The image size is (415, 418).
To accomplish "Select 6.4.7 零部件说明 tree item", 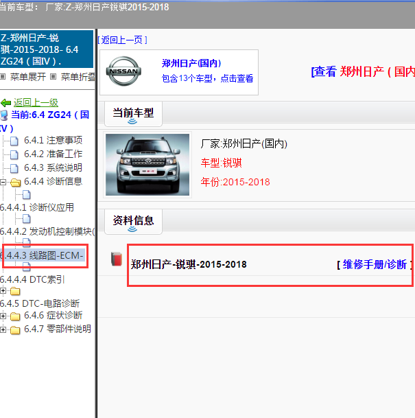I will coord(58,329).
